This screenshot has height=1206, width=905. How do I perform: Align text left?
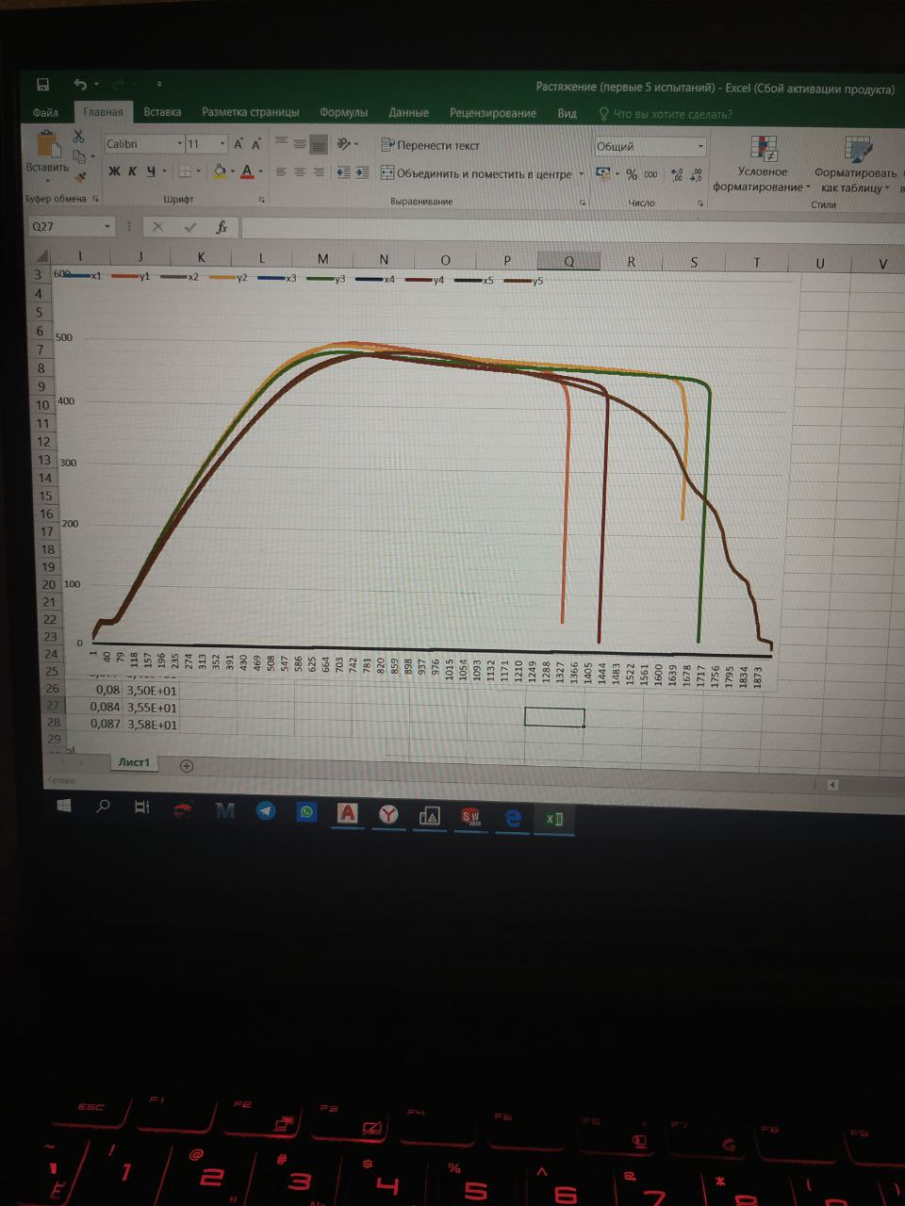coord(281,172)
